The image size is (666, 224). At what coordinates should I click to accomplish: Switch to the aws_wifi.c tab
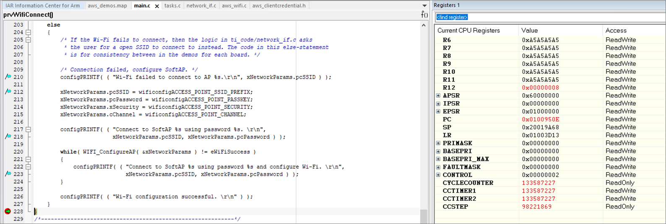234,5
